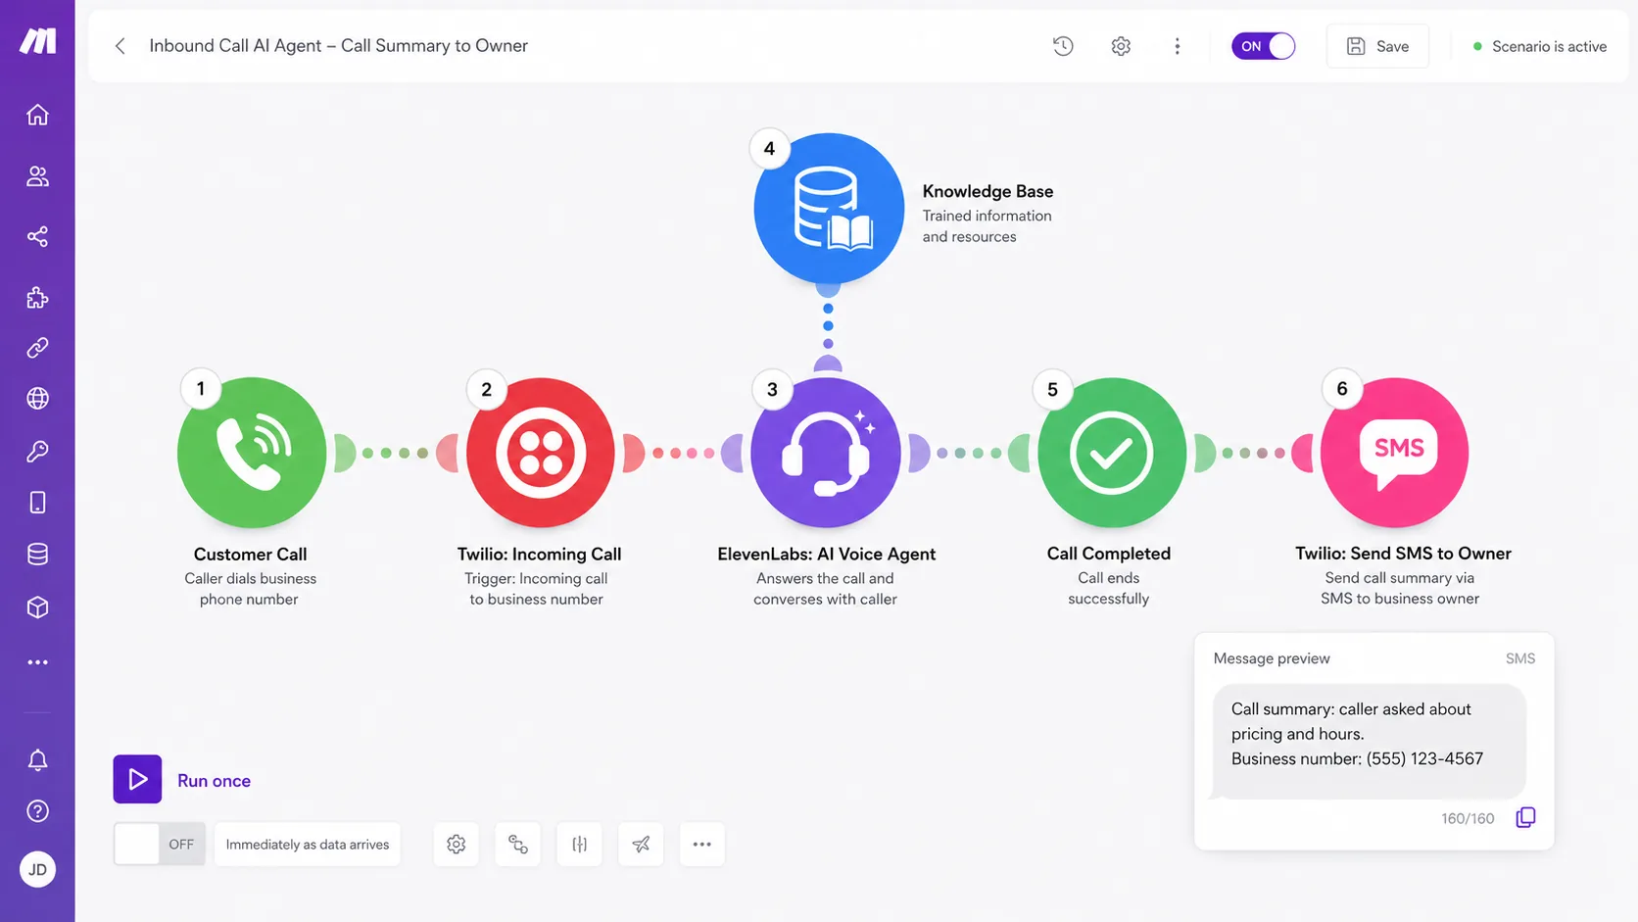Open header three-dot options menu
The height and width of the screenshot is (922, 1638).
1177,46
